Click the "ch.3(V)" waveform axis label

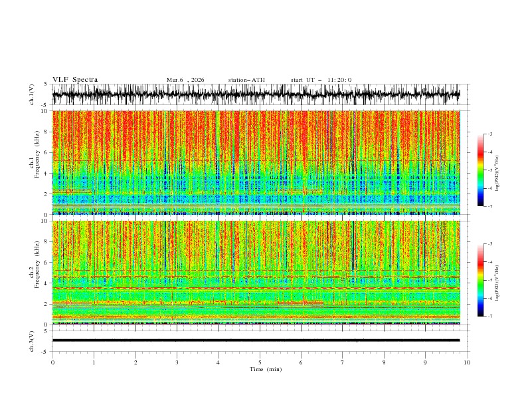pos(32,341)
